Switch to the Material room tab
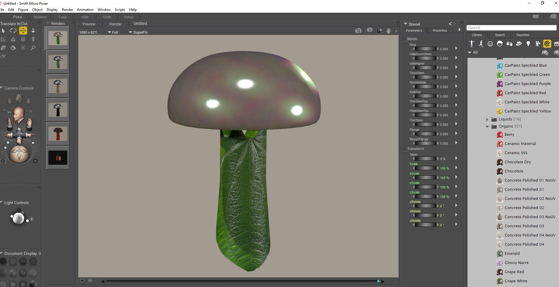This screenshot has width=559, height=287. point(40,17)
